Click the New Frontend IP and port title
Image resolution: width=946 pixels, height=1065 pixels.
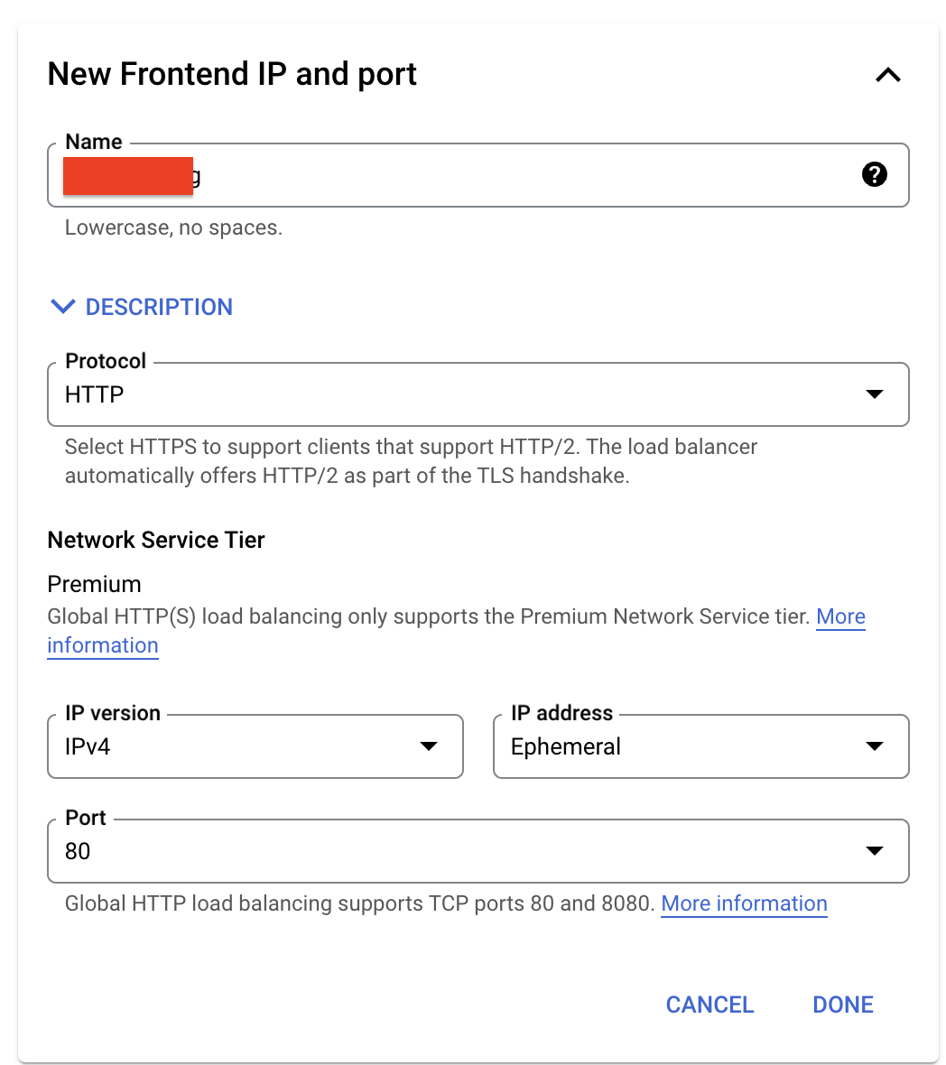point(232,74)
